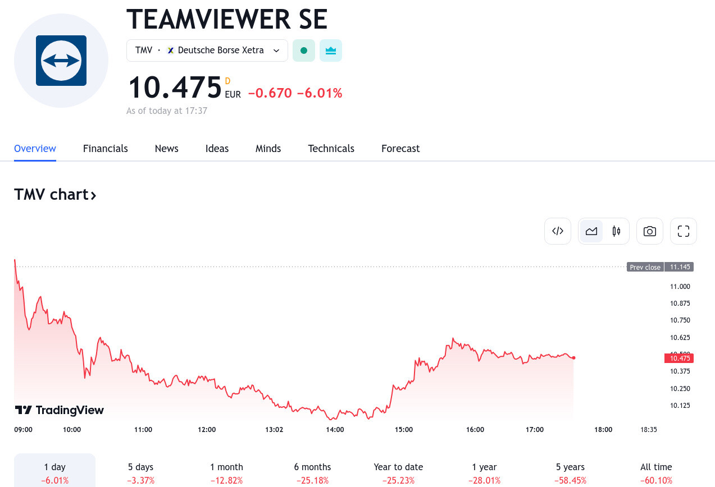The width and height of the screenshot is (715, 487).
Task: Click the 11.000 price axis label
Action: click(680, 287)
